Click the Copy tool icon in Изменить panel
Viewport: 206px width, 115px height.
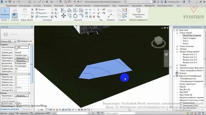pyautogui.click(x=70, y=16)
